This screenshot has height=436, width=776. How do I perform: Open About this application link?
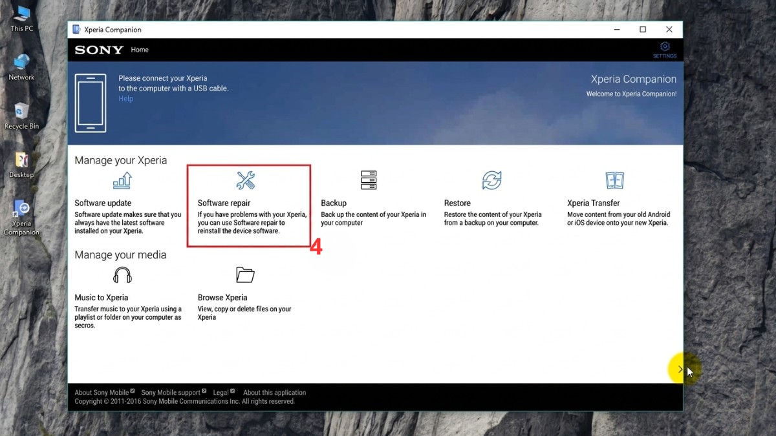click(274, 392)
